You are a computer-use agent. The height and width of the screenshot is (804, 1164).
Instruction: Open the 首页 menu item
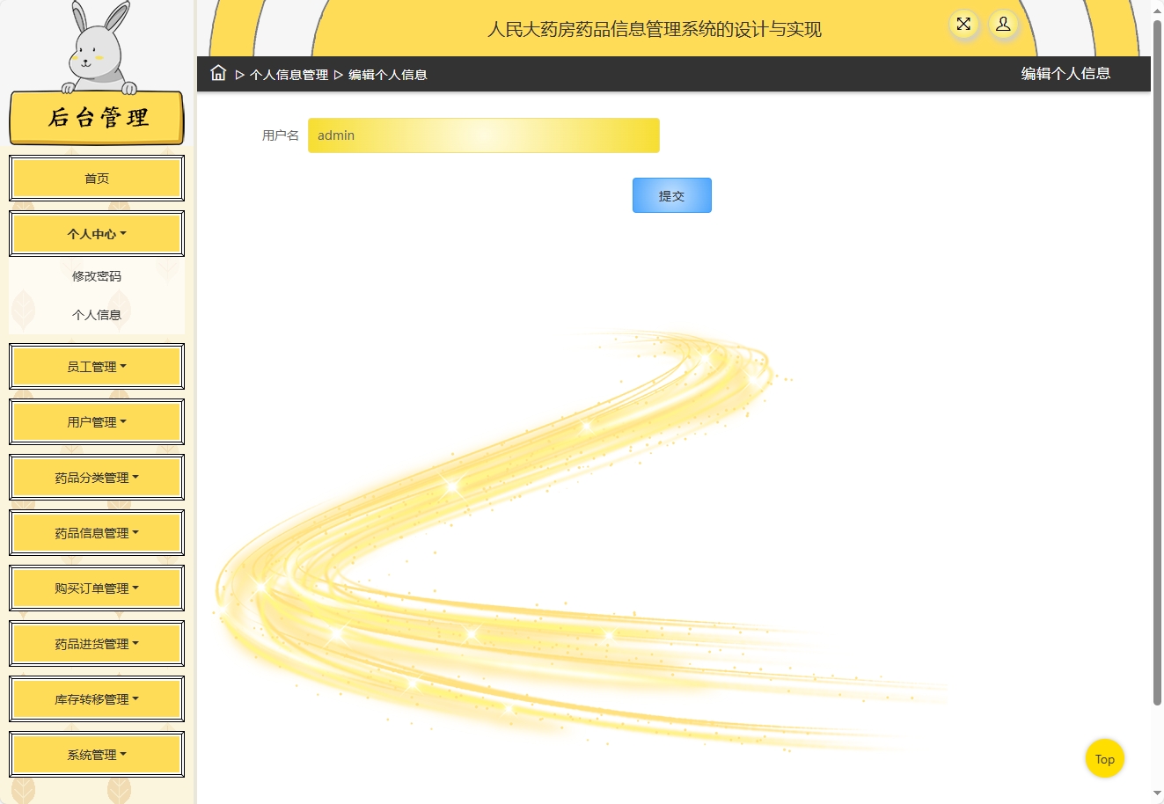[97, 179]
